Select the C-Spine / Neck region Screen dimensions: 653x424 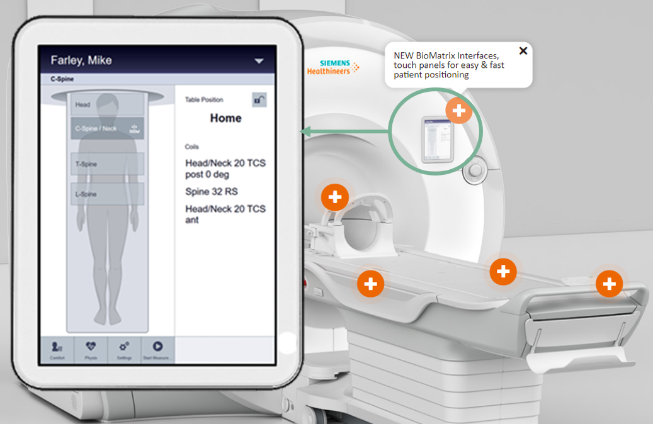[108, 128]
